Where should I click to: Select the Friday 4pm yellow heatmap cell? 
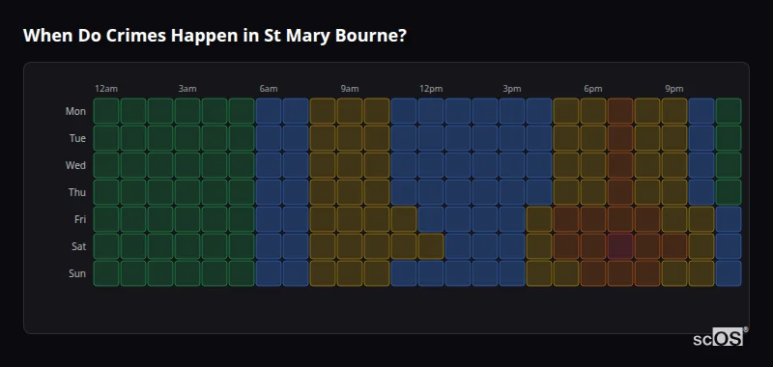[x=539, y=219]
